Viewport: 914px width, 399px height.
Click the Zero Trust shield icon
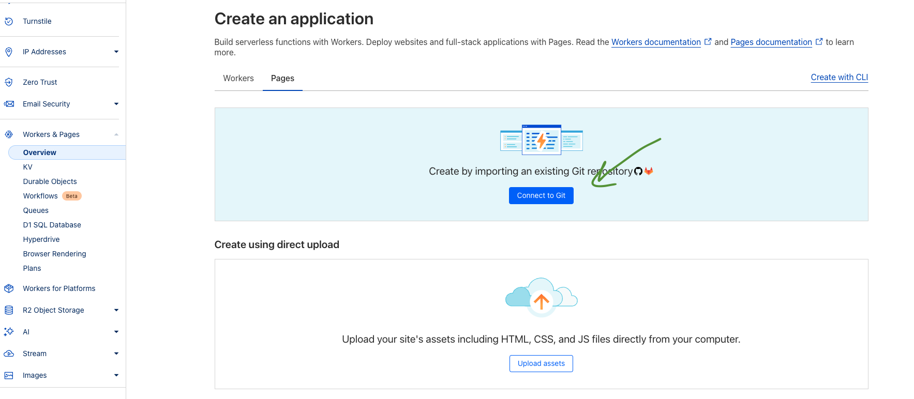pyautogui.click(x=9, y=82)
